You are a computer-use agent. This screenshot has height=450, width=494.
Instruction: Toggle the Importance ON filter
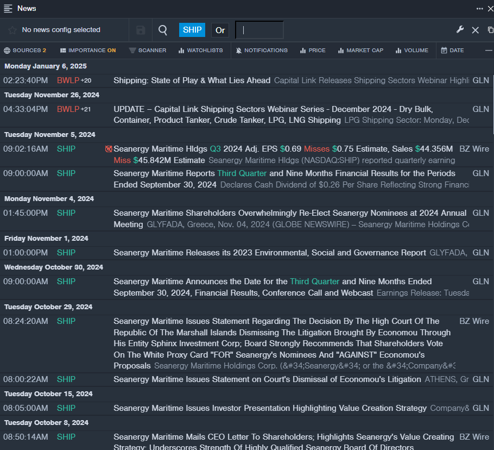tap(88, 51)
